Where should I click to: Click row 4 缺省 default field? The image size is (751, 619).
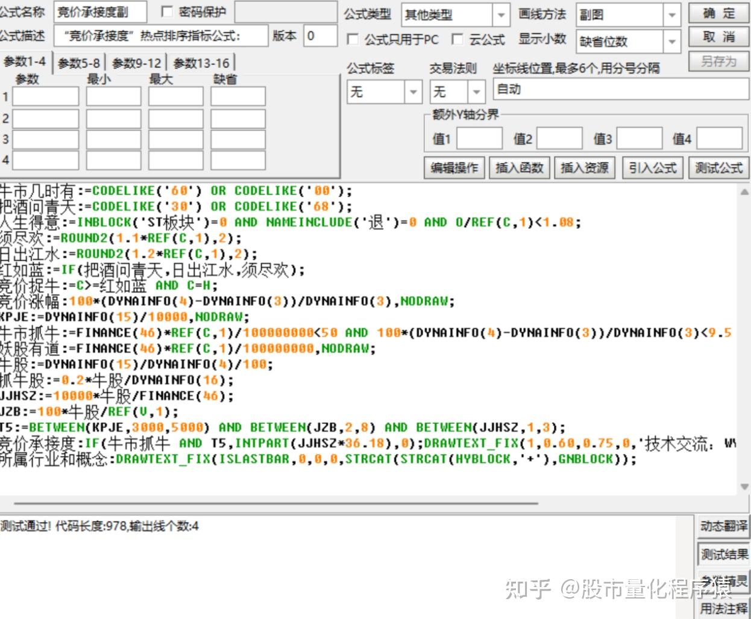click(238, 161)
